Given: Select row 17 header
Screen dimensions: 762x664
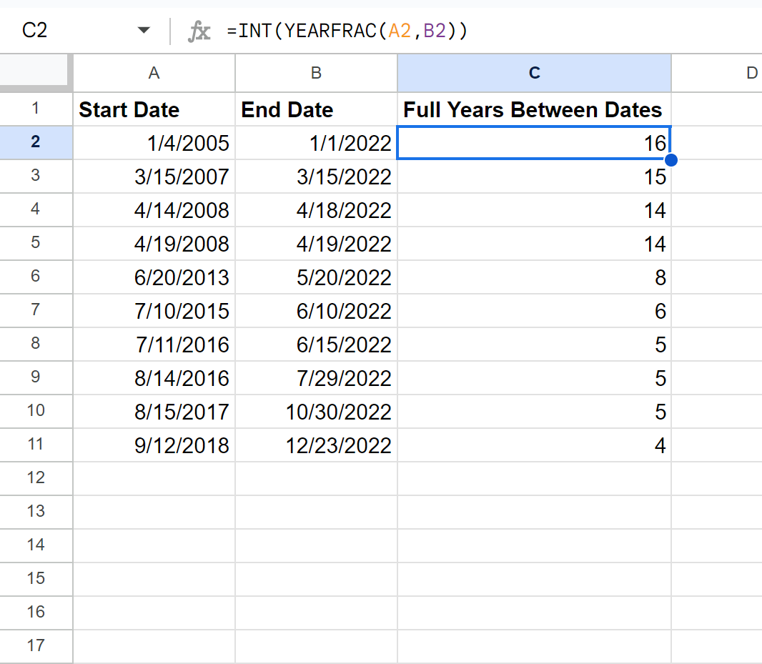Looking at the screenshot, I should point(36,646).
